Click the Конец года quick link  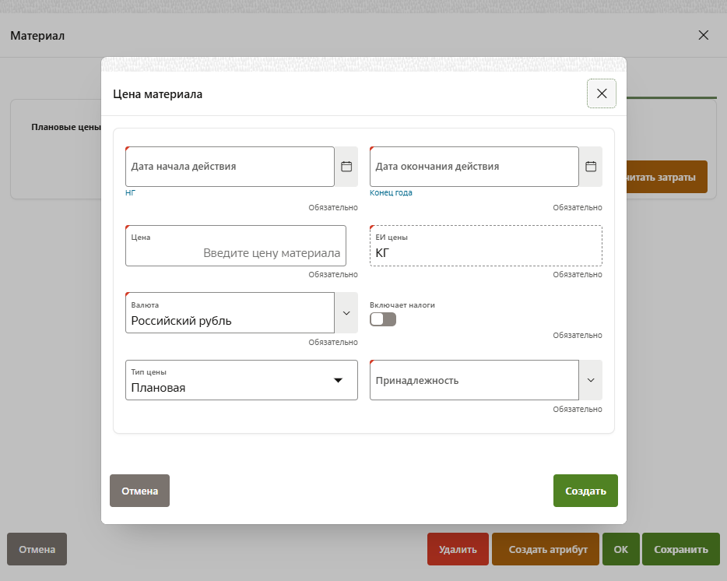391,192
